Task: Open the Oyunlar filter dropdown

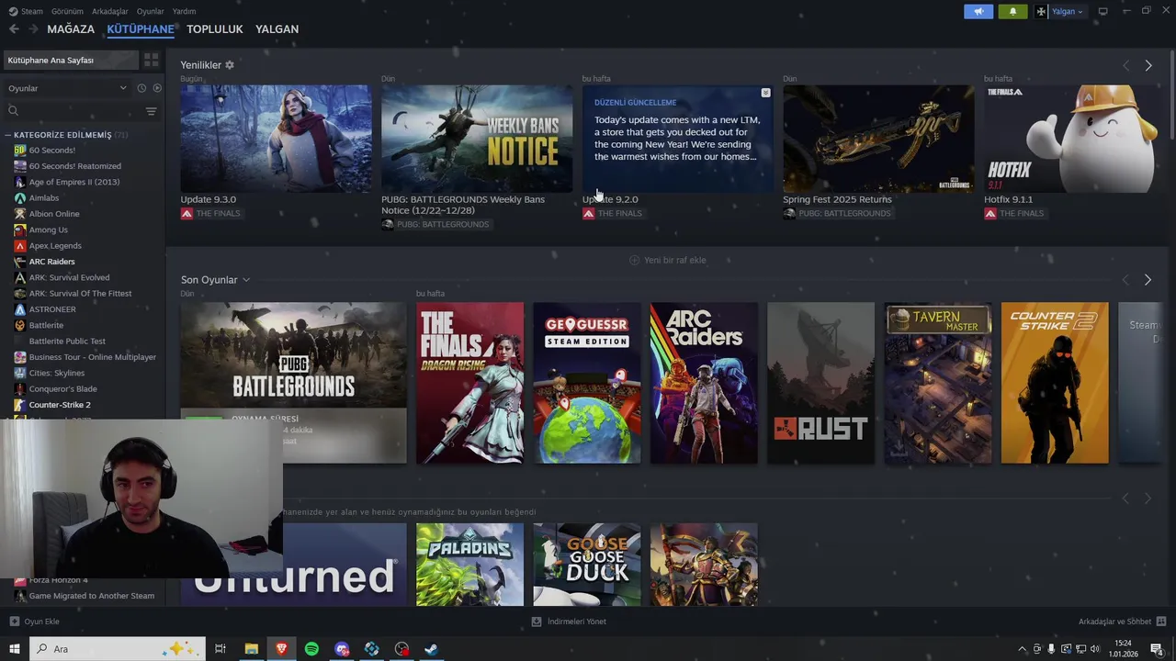Action: coord(67,88)
